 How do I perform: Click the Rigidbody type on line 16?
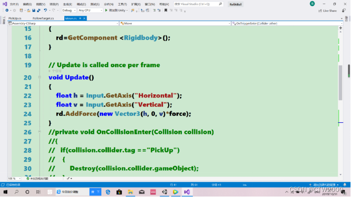tap(141, 38)
